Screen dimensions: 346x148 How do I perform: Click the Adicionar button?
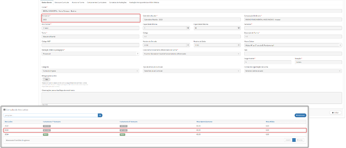(300, 115)
